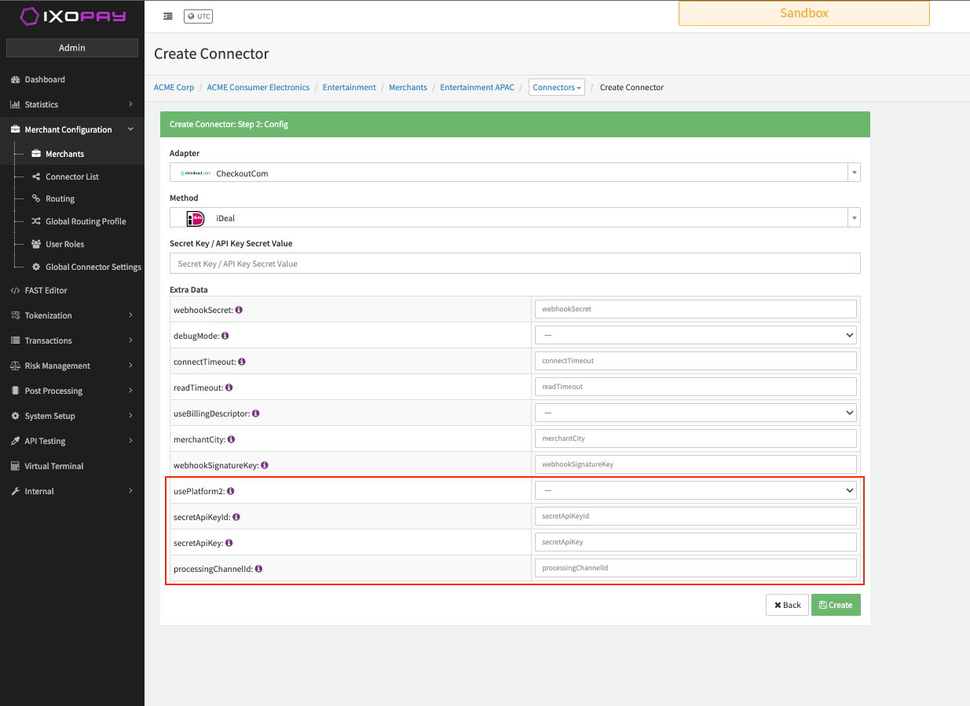Open the usePlatform2 dropdown
Image resolution: width=970 pixels, height=706 pixels.
coord(695,490)
